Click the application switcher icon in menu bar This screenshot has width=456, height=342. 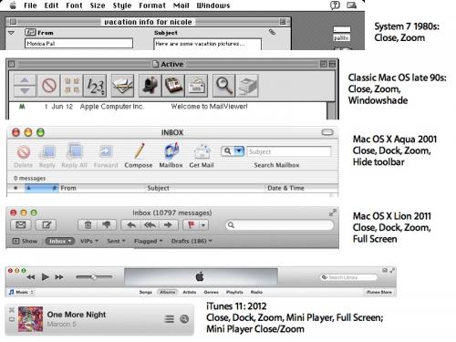tap(351, 5)
